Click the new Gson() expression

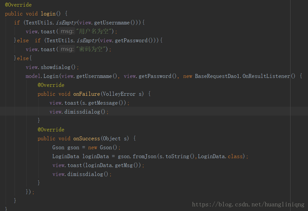click(103, 148)
